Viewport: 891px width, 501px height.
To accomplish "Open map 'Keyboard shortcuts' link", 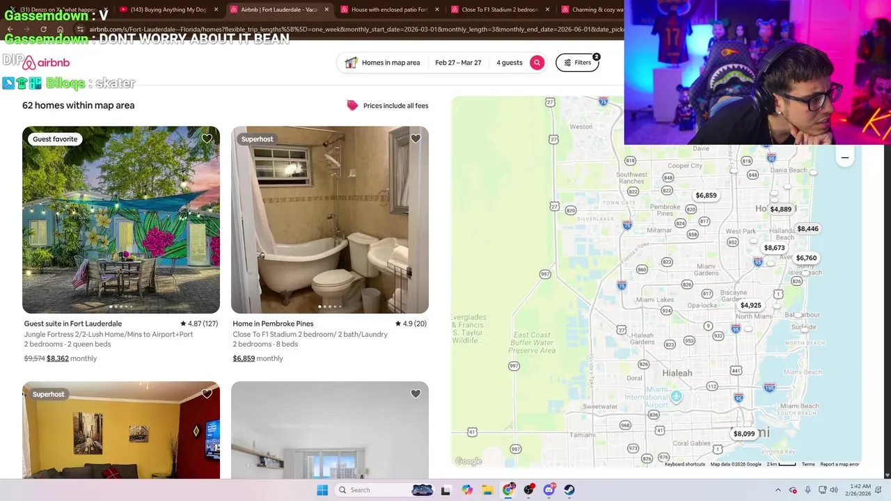I will (x=685, y=464).
